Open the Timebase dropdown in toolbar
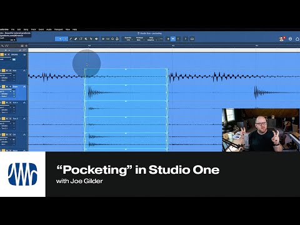Screen dimensions: 300x225 (139, 39)
